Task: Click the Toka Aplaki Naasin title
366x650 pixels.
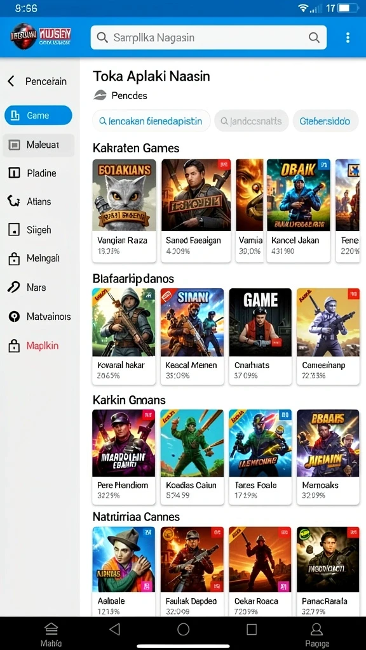Action: coord(151,76)
